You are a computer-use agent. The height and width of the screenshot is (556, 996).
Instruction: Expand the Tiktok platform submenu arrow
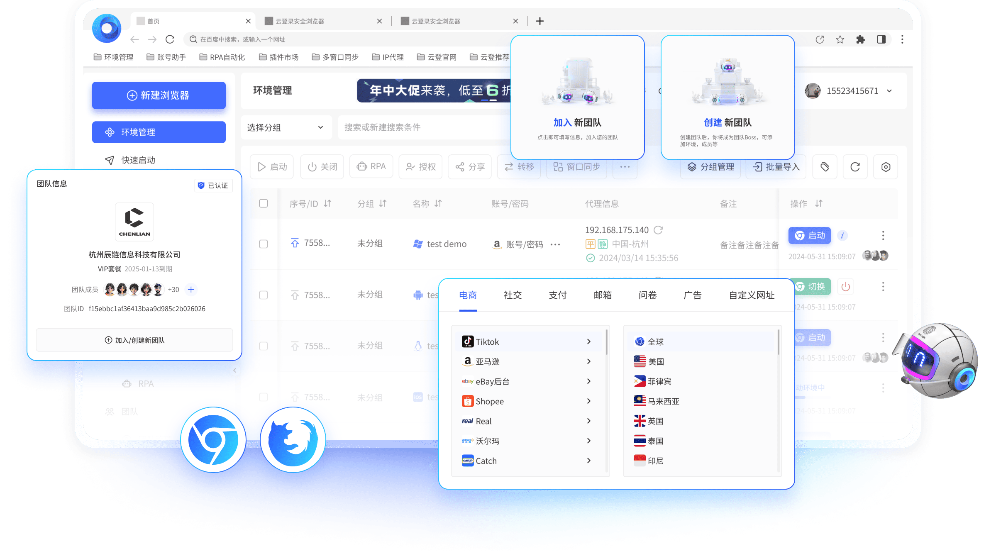tap(588, 341)
